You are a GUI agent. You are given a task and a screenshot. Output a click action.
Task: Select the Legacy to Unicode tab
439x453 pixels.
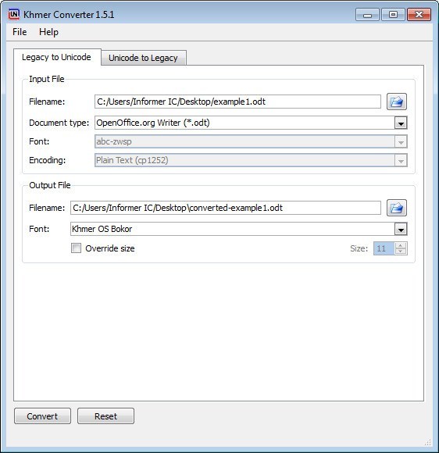(x=57, y=57)
